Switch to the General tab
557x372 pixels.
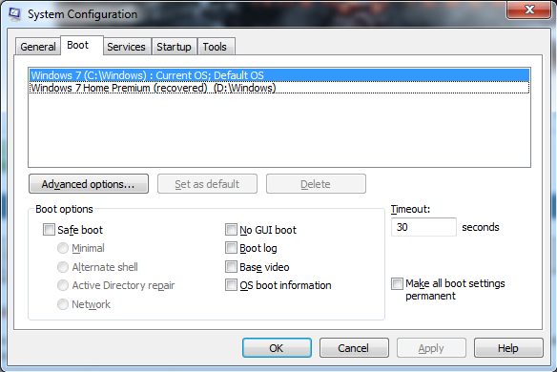[37, 47]
